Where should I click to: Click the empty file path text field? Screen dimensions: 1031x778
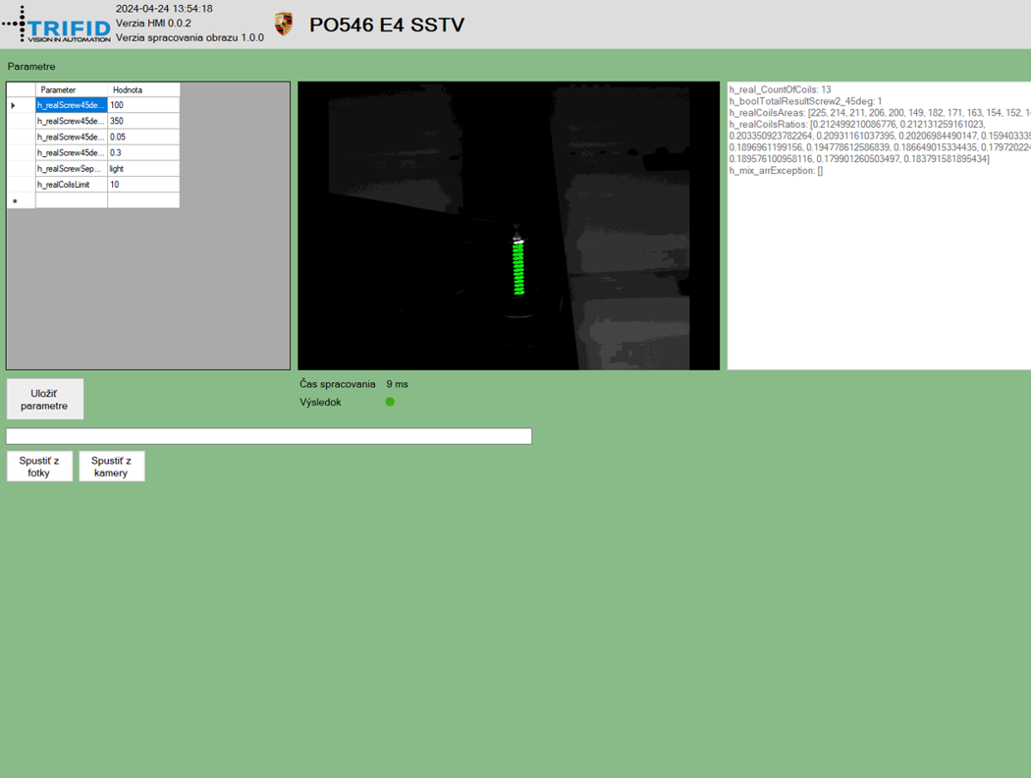(268, 436)
